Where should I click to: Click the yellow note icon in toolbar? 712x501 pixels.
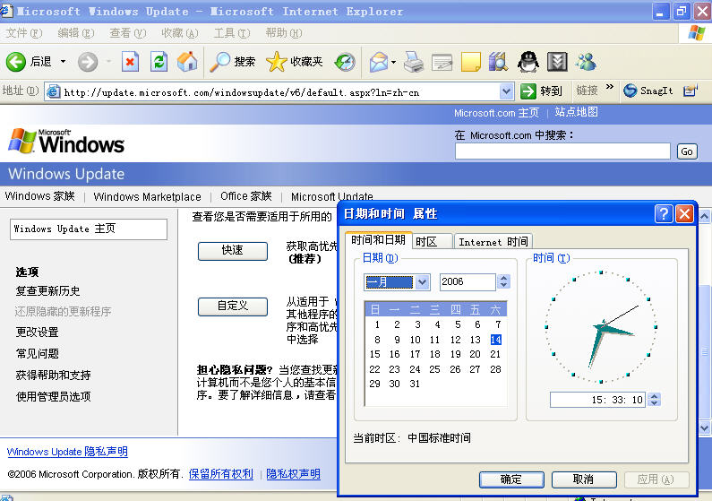click(x=470, y=62)
